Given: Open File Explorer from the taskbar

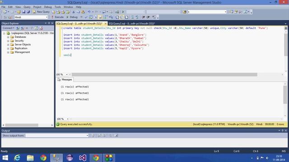Looking at the screenshot, I should coord(30,158).
